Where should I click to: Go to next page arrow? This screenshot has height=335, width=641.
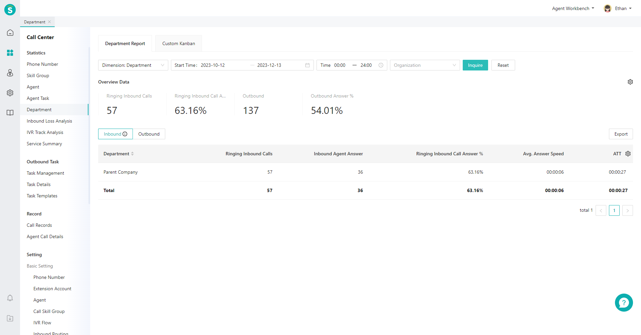[x=628, y=210]
